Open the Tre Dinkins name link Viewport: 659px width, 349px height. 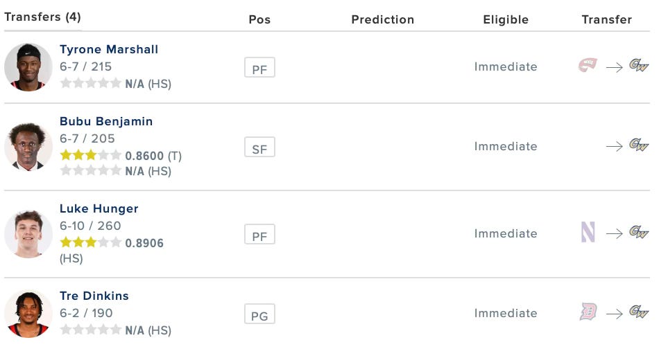(x=94, y=296)
